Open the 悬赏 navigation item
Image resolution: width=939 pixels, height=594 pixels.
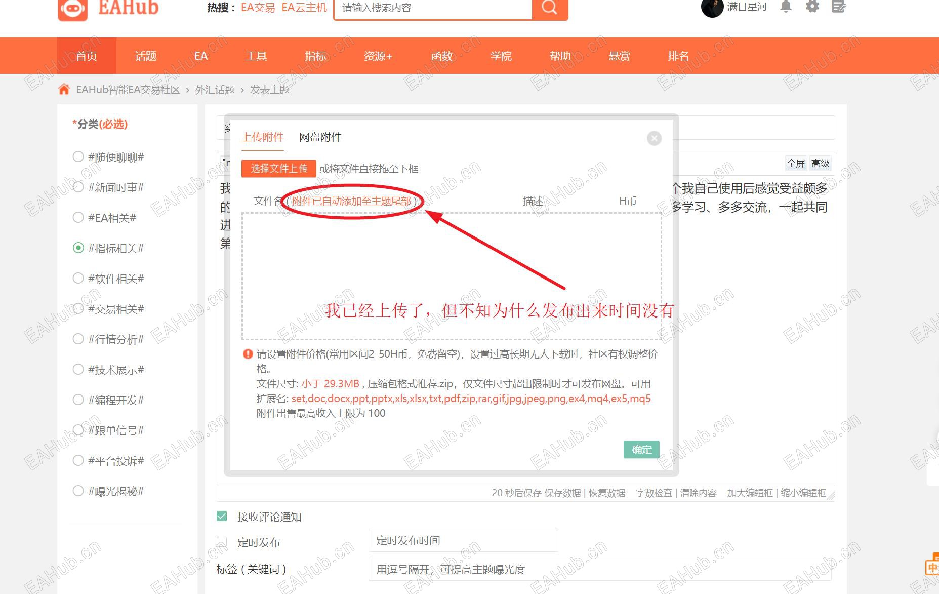tap(620, 56)
